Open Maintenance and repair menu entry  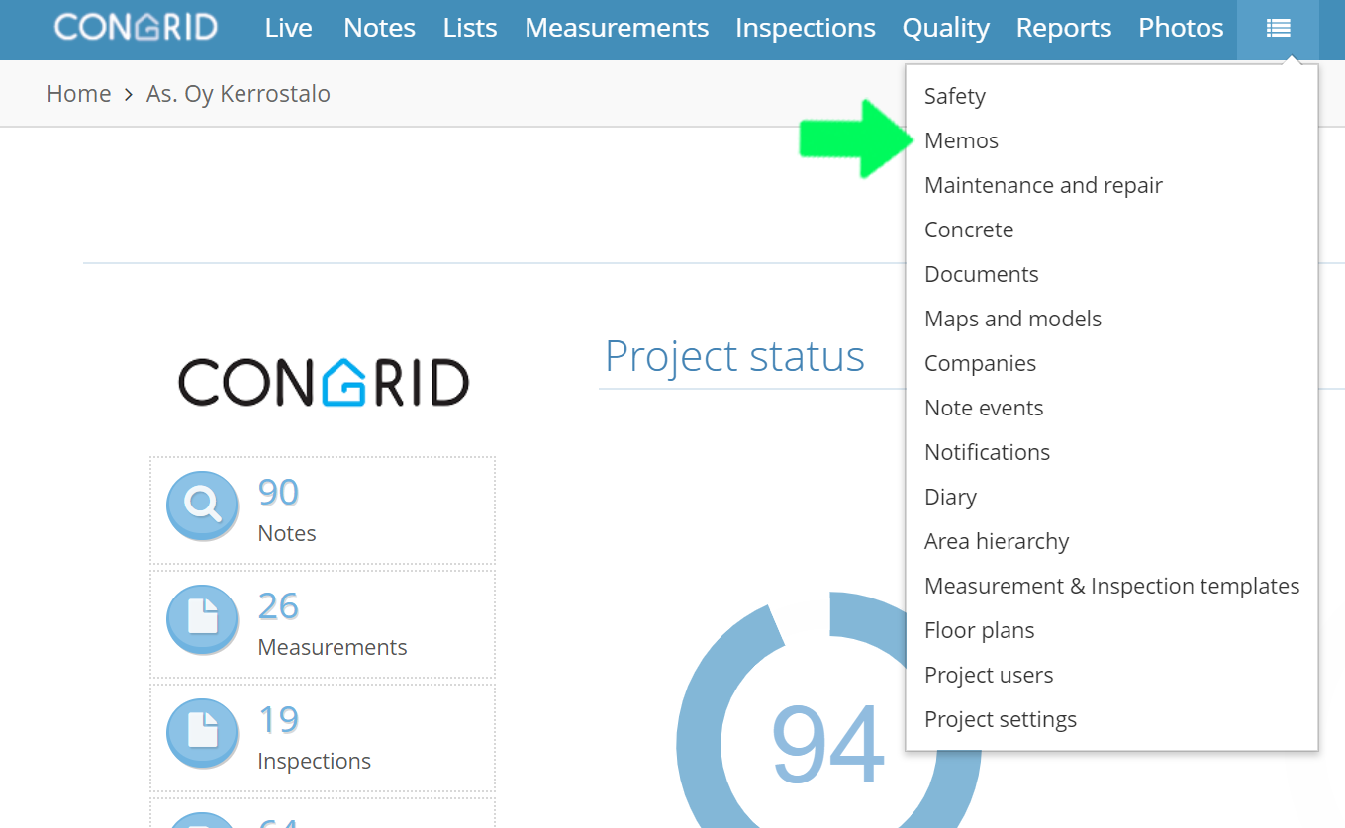point(1043,185)
